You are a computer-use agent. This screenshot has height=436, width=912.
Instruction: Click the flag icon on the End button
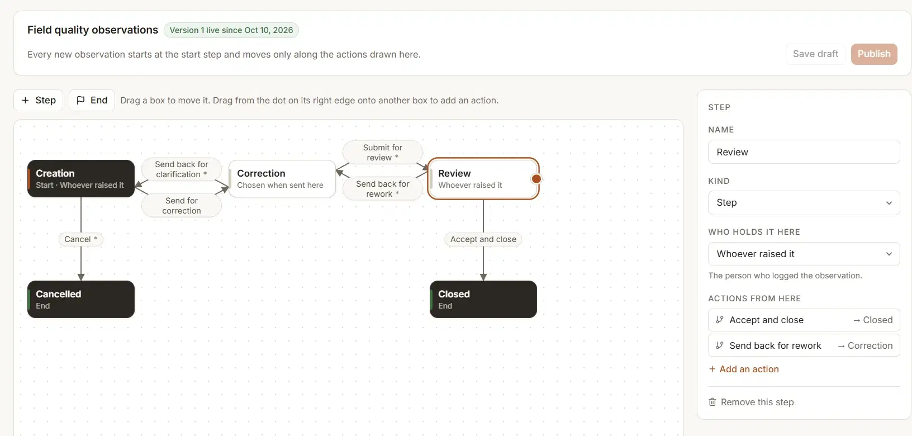(x=80, y=101)
